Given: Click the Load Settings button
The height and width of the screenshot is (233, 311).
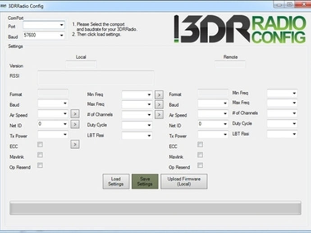Looking at the screenshot, I should tap(116, 182).
